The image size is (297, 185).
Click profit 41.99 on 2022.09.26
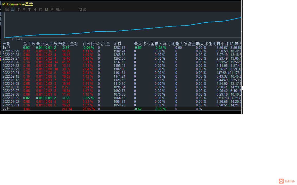click(66, 62)
